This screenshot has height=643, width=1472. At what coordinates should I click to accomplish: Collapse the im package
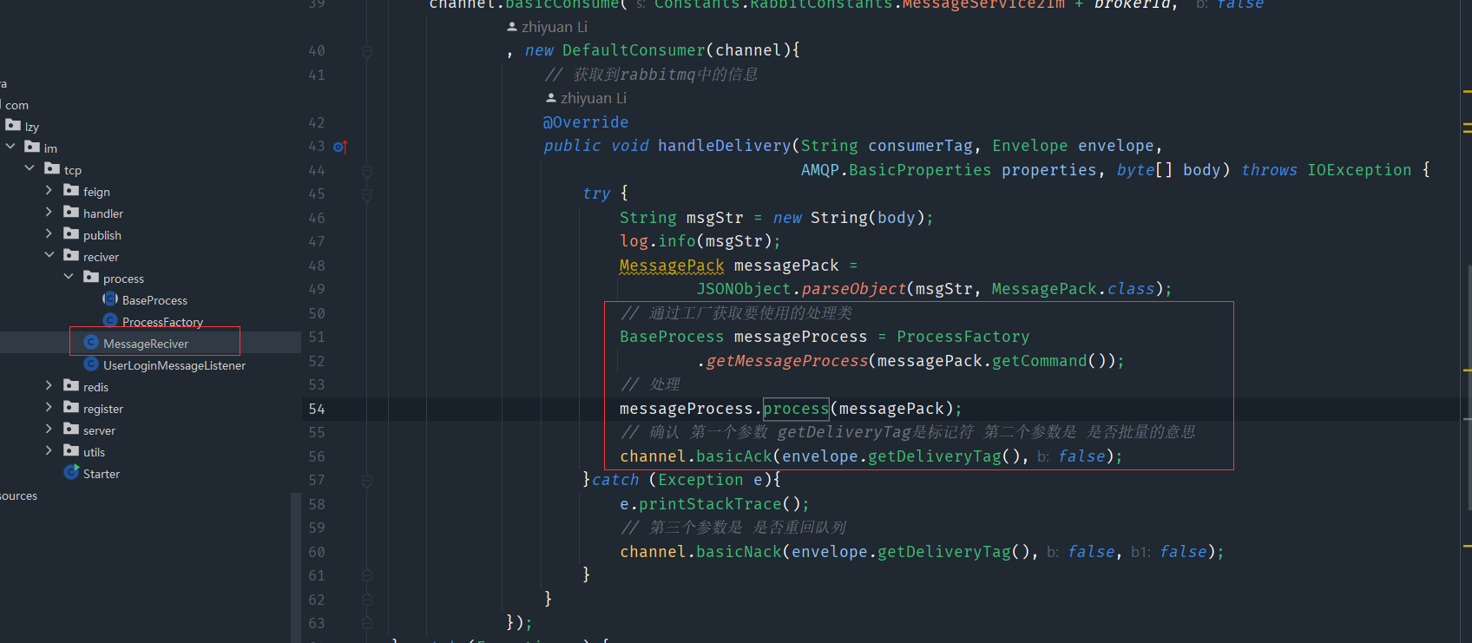pyautogui.click(x=10, y=147)
